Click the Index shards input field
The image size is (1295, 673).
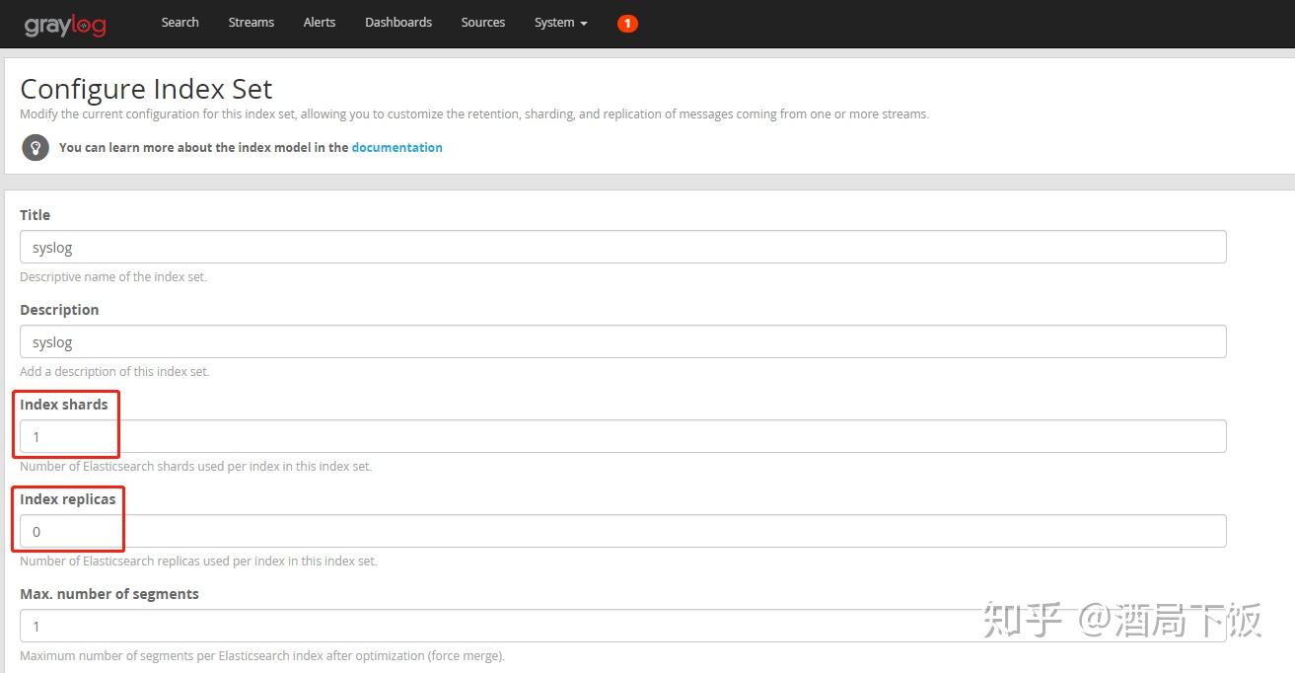click(622, 436)
